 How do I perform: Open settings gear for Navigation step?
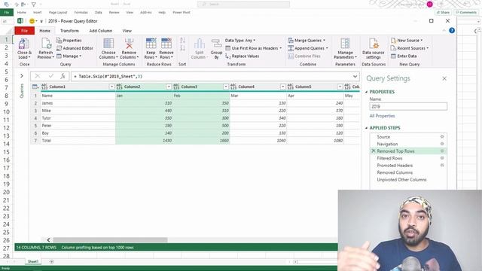point(442,144)
